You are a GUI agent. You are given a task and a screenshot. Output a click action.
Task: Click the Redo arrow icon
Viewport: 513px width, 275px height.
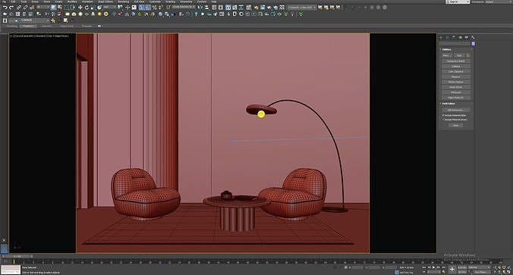click(x=11, y=7)
